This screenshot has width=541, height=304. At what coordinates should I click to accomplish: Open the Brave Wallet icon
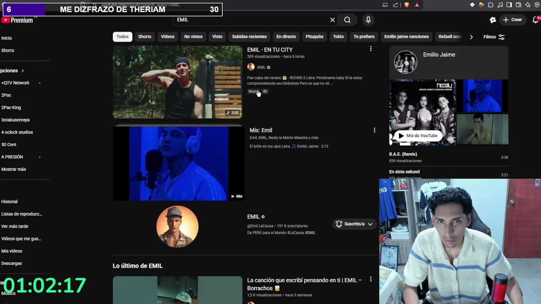(x=519, y=5)
